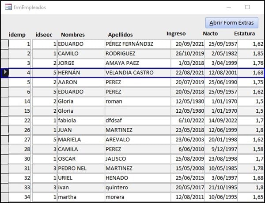Screen dimensions: 265x203
Task: Select the row selector for JORGE AMAYA PAEZ
Action: [x=4, y=63]
